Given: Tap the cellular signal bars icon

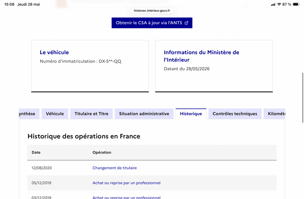Looking at the screenshot, I should tap(273, 5).
